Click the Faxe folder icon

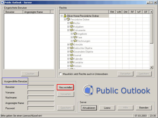point(75,37)
